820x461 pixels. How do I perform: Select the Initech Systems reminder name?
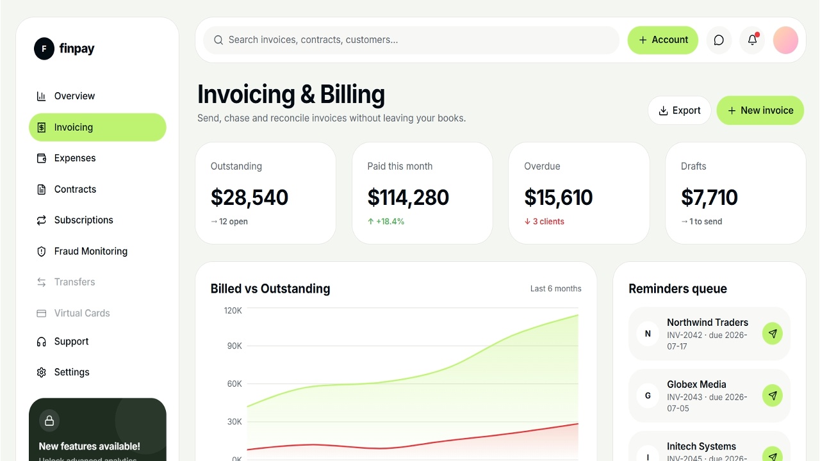pyautogui.click(x=701, y=447)
